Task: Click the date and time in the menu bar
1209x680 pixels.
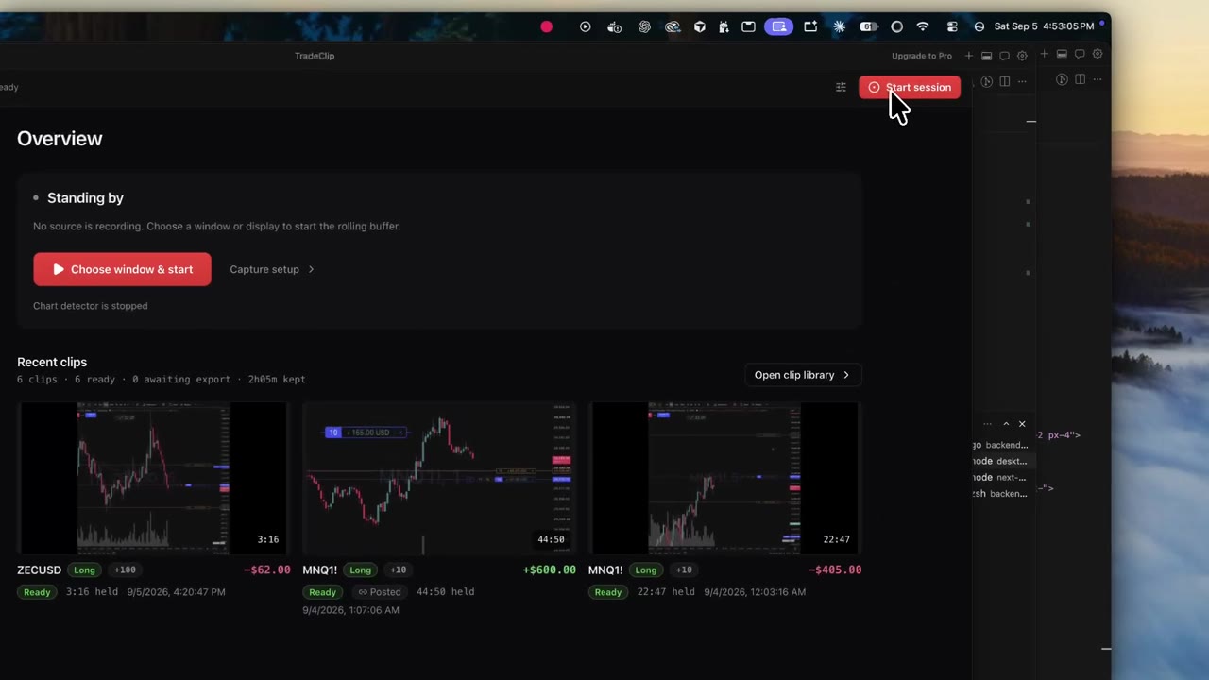Action: click(x=1044, y=26)
